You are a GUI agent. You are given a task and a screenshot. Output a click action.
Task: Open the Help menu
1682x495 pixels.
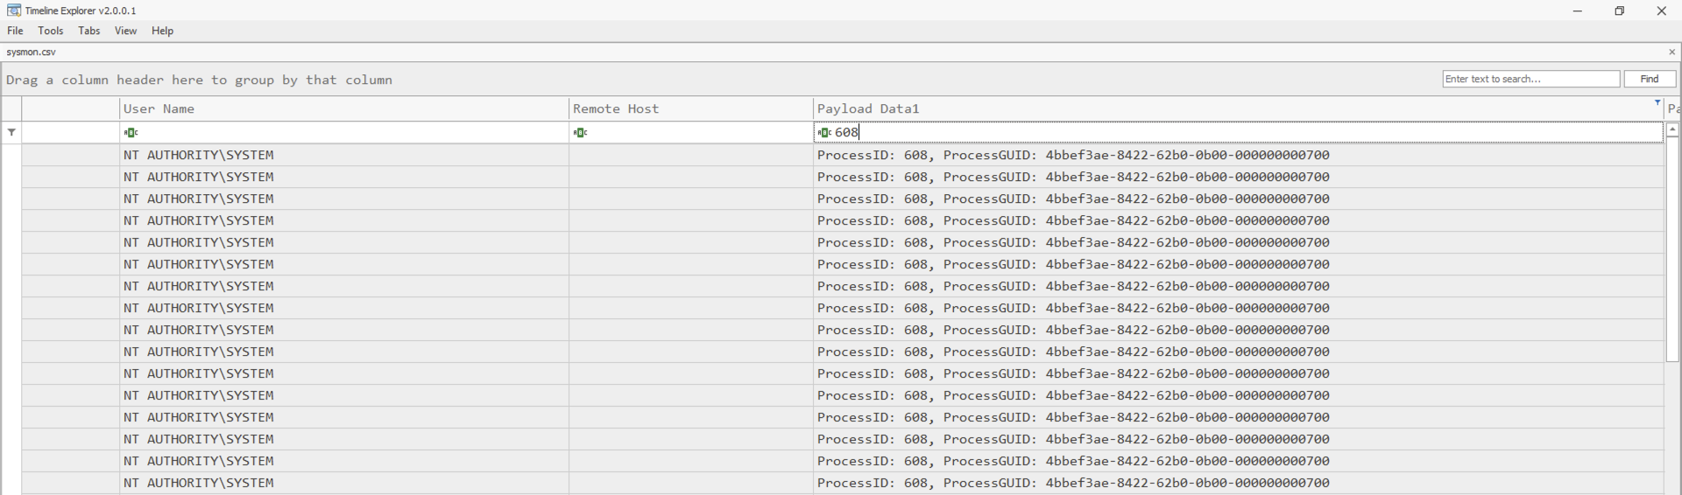coord(162,31)
